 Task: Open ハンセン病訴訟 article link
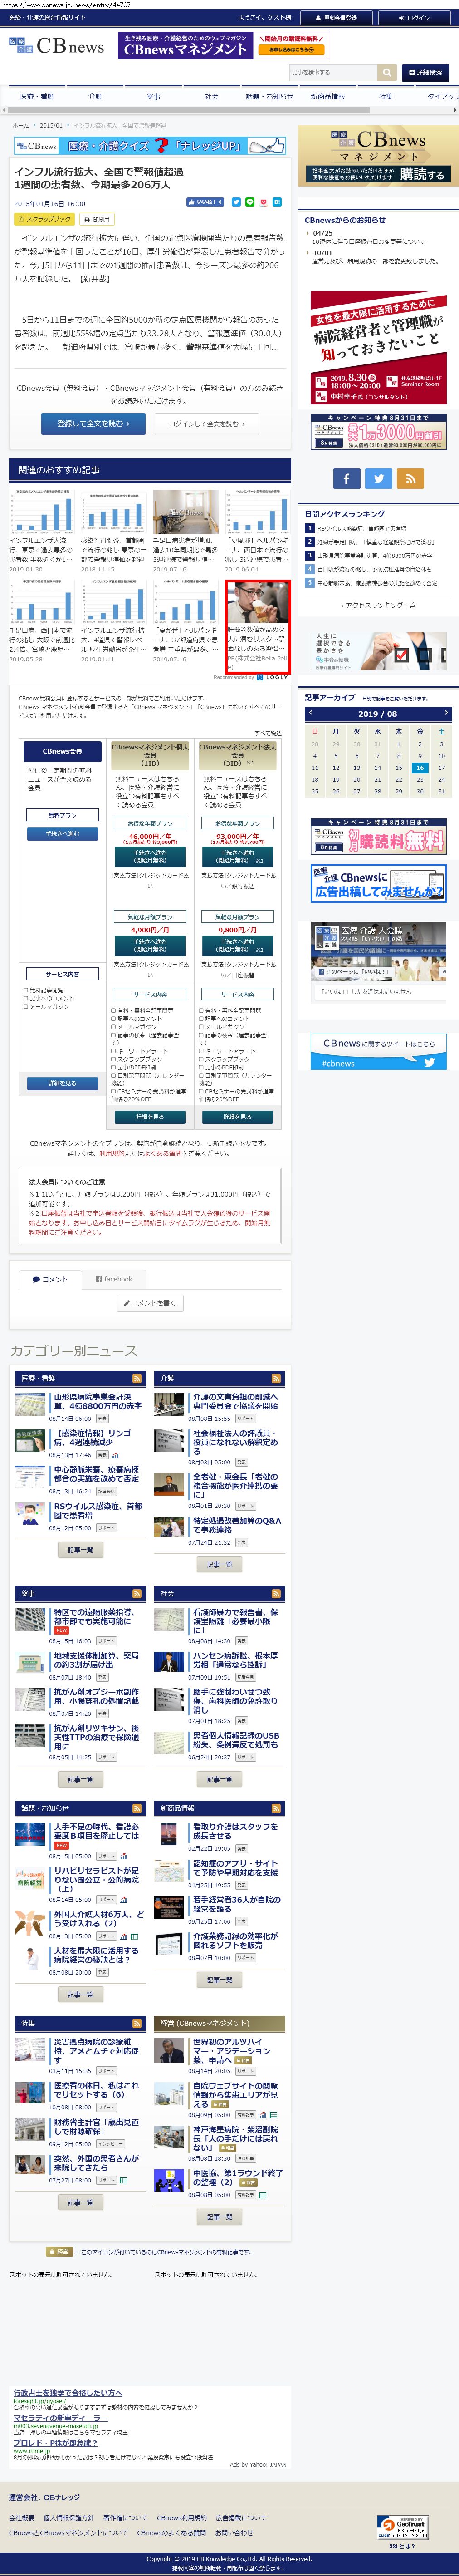(x=235, y=1661)
